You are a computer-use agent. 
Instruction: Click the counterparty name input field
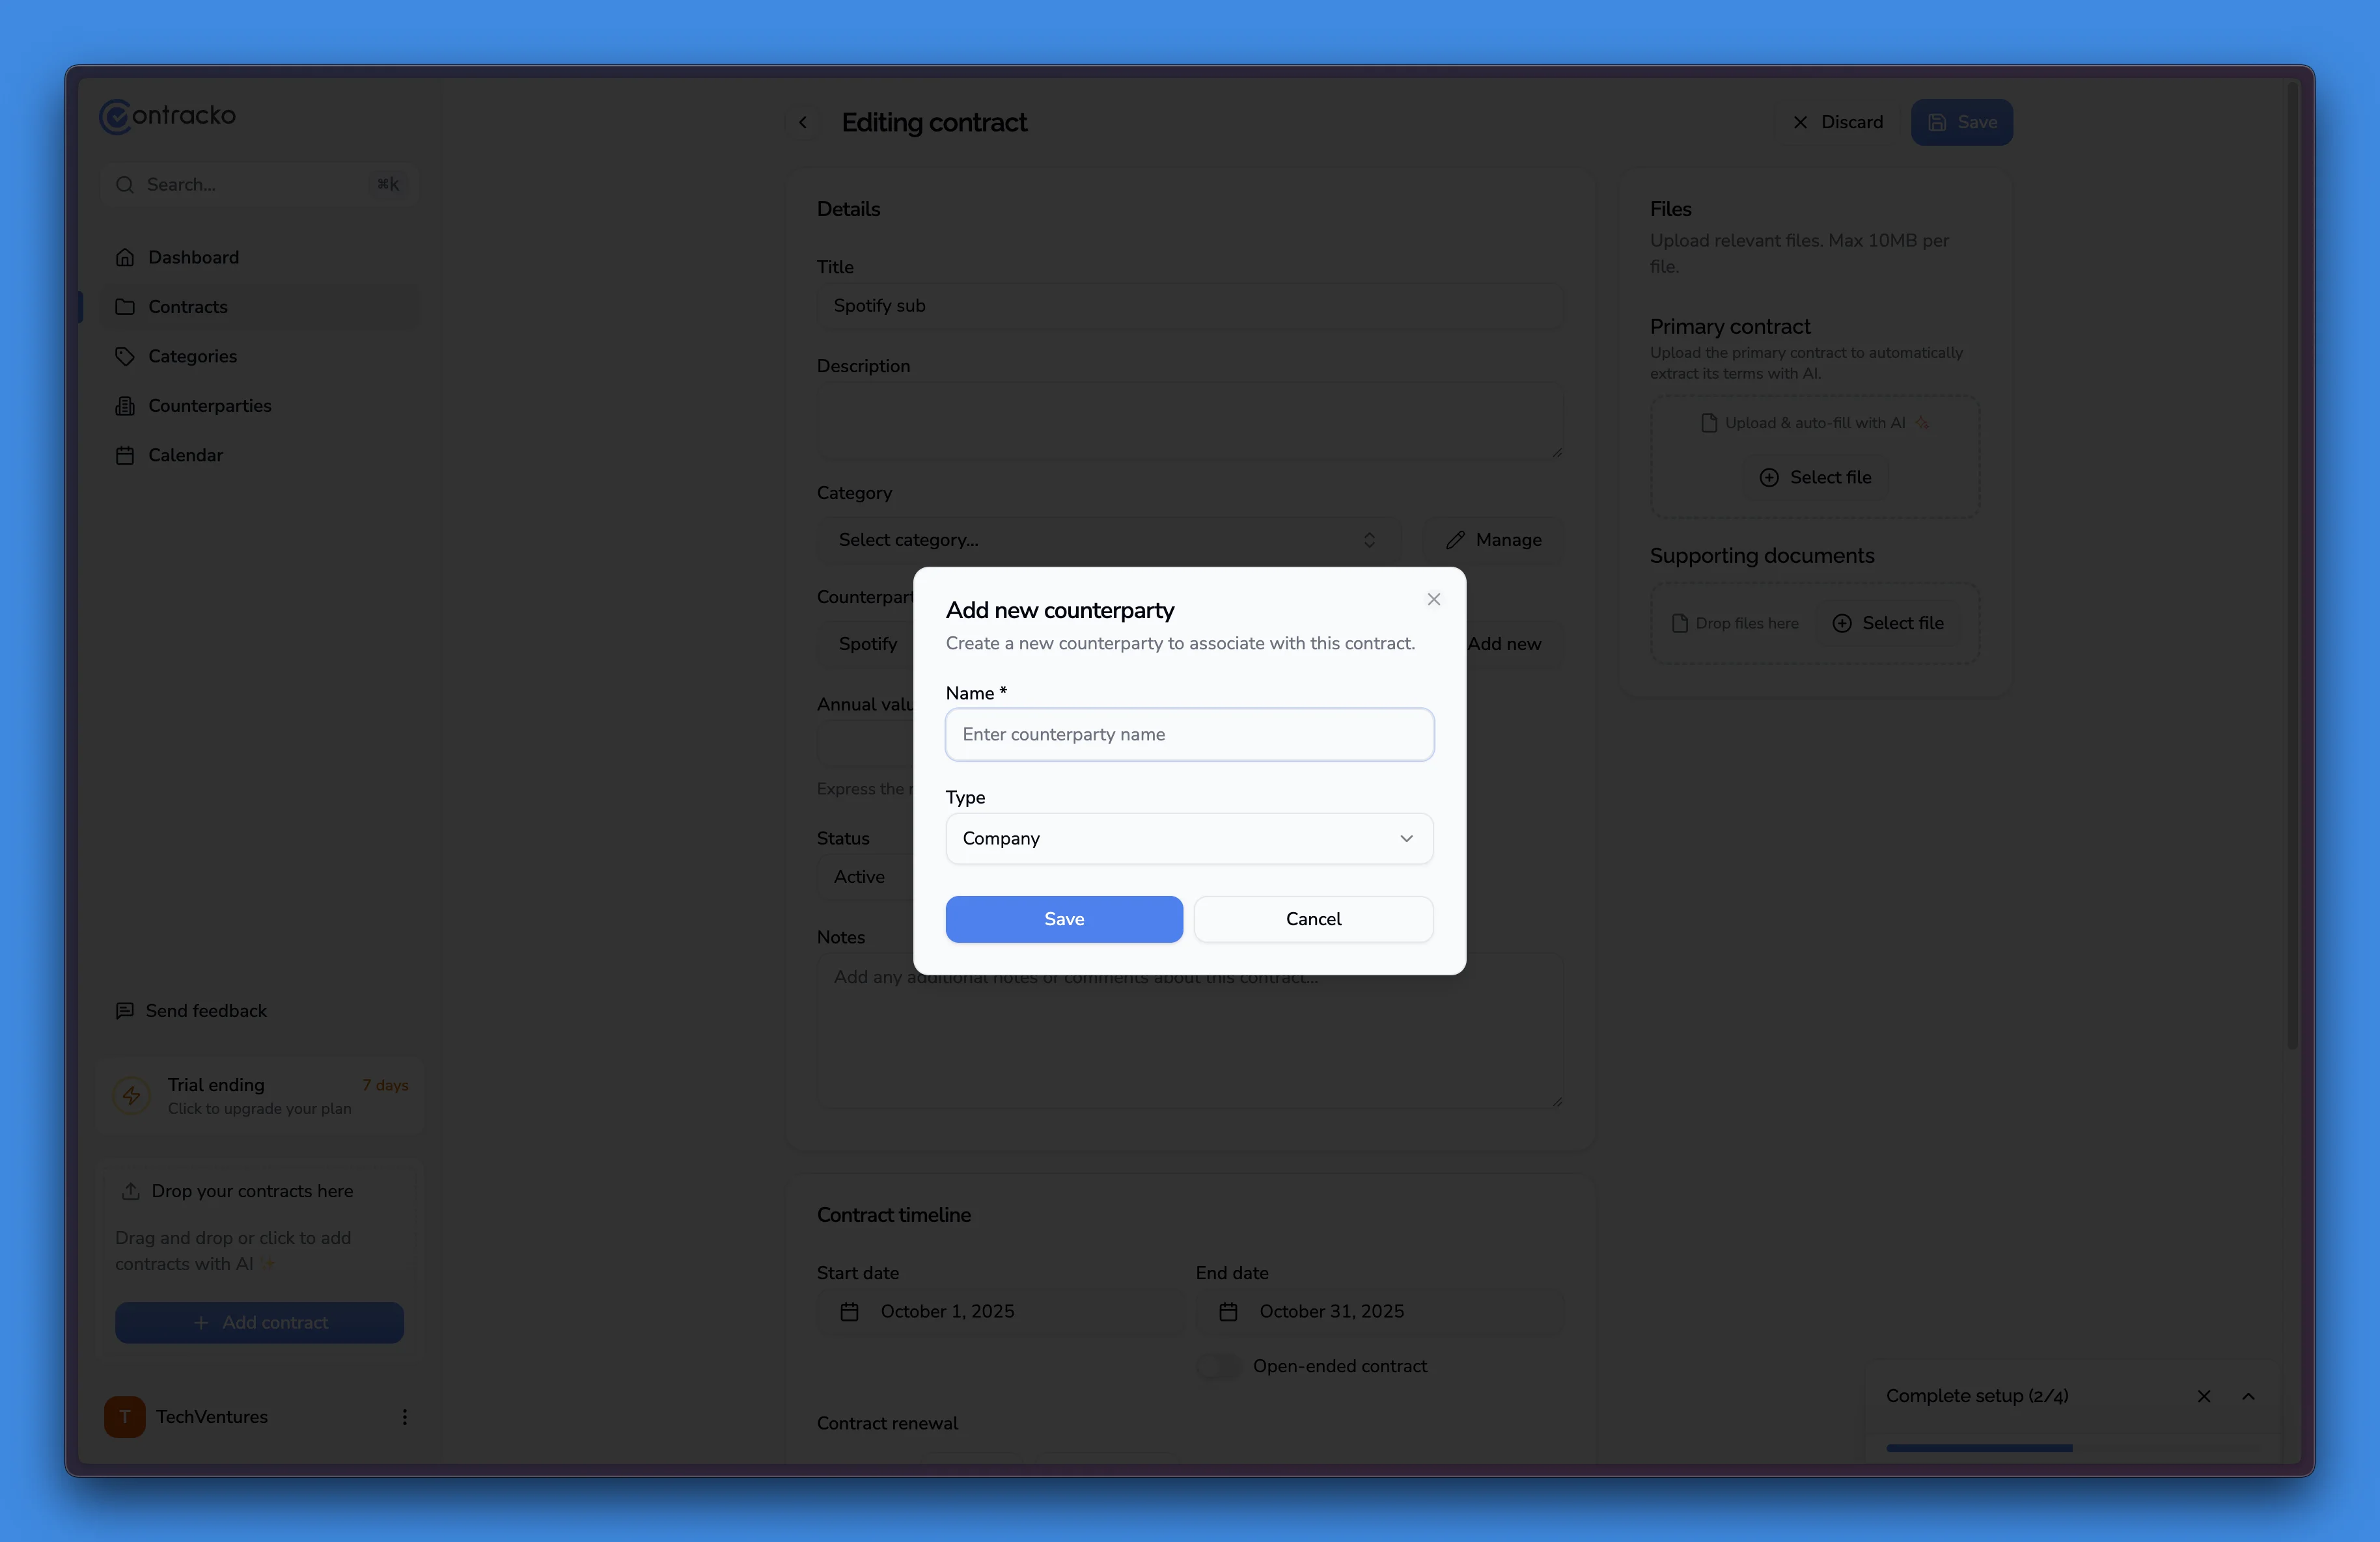(1189, 735)
